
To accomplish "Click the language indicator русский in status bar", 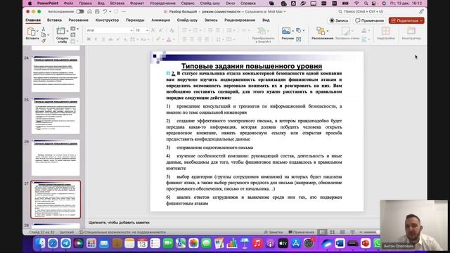I will (x=67, y=232).
